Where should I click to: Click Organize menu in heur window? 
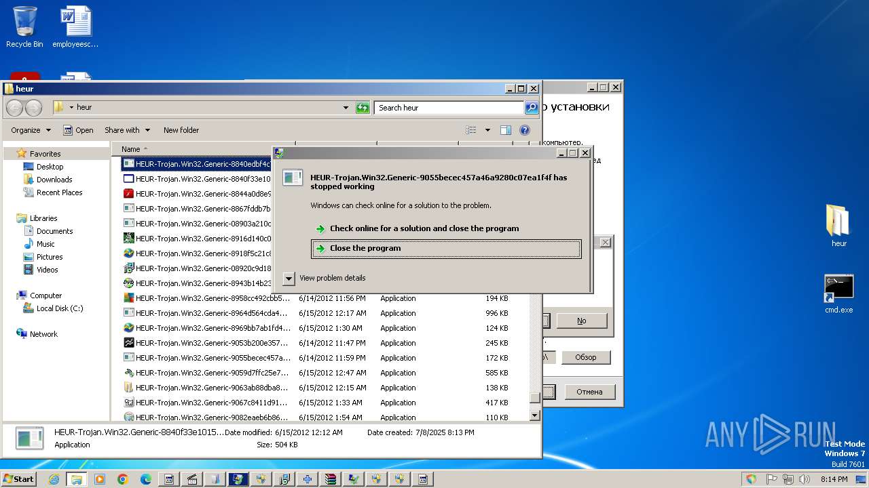(x=31, y=130)
